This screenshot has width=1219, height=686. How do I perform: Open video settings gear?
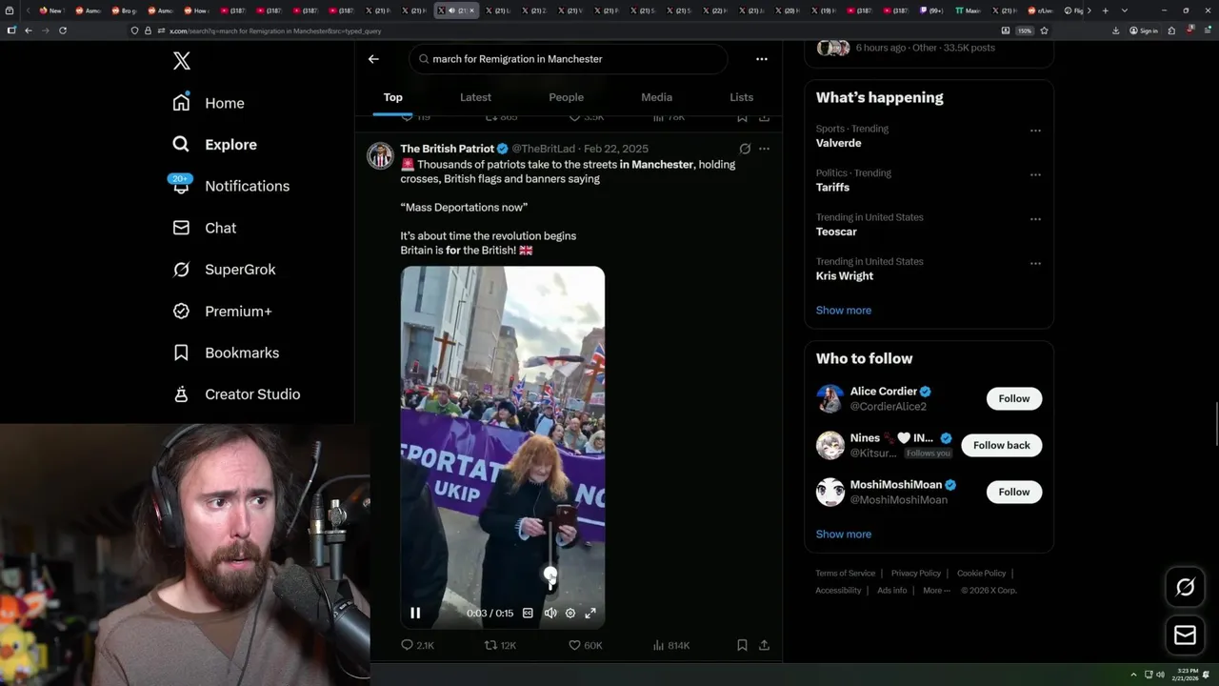click(570, 613)
